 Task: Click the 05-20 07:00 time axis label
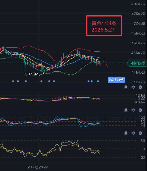[x=38, y=168]
